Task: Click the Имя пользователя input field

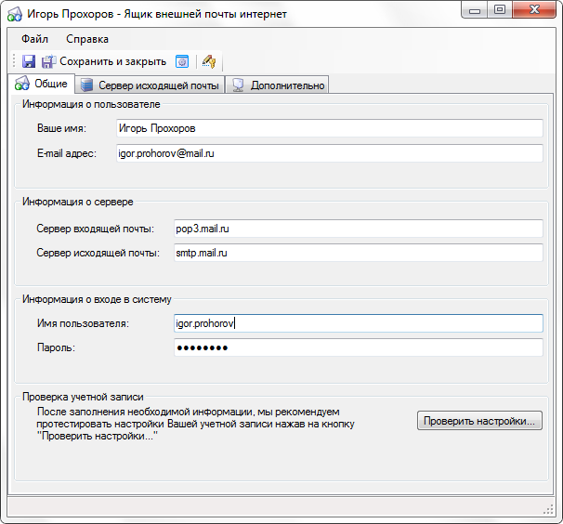Action: tap(358, 323)
